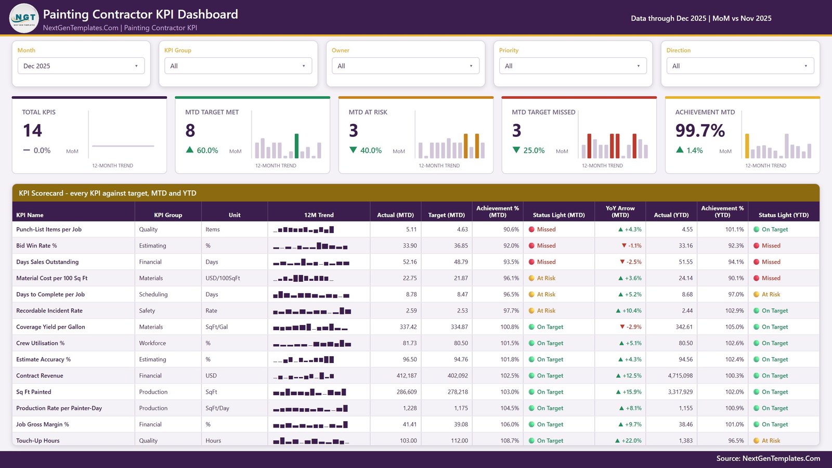
Task: Click green MTD On Target light for Crew Utilisation
Action: pyautogui.click(x=532, y=343)
